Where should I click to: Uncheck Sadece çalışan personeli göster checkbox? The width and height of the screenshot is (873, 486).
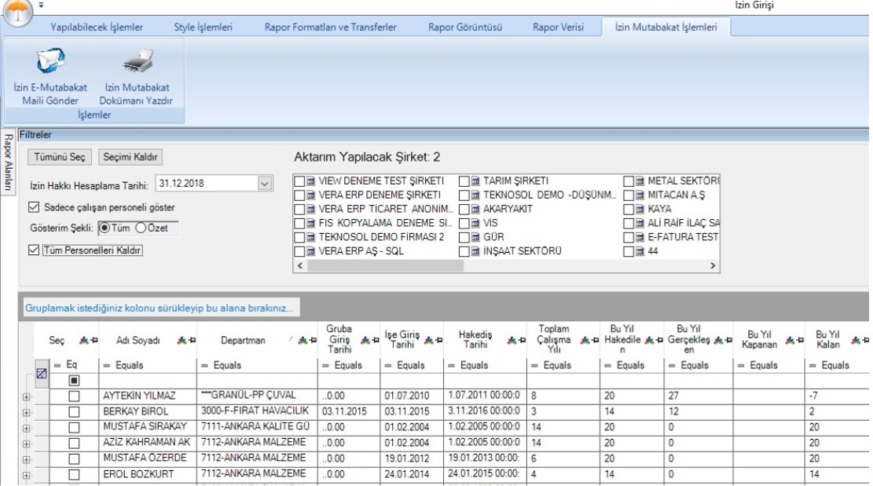(x=33, y=207)
